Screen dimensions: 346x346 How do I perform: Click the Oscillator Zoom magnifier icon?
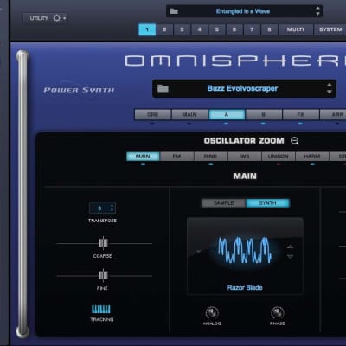[x=295, y=141]
